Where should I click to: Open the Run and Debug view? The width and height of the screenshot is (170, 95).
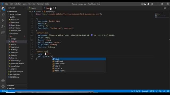pyautogui.click(x=3, y=27)
